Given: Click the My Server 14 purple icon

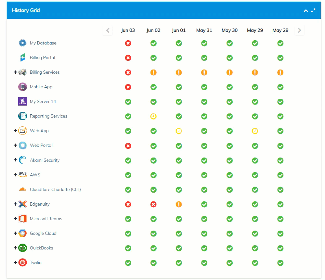Looking at the screenshot, I should [23, 101].
